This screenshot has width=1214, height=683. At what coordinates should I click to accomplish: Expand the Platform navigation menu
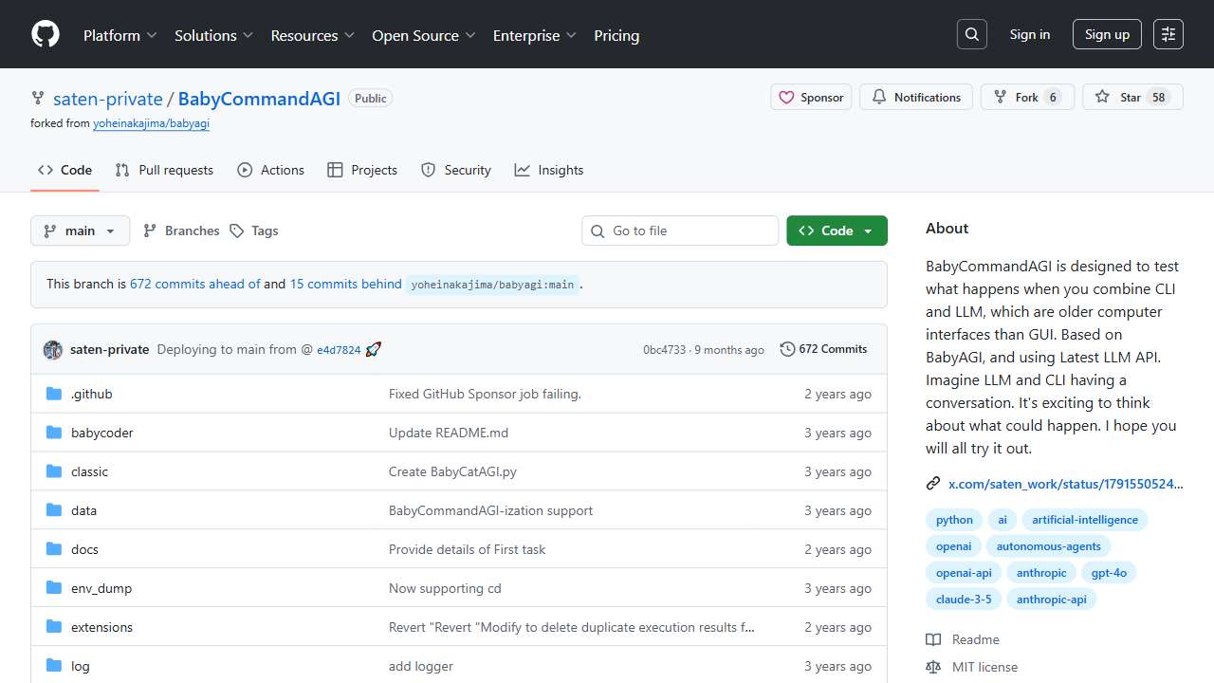click(120, 35)
